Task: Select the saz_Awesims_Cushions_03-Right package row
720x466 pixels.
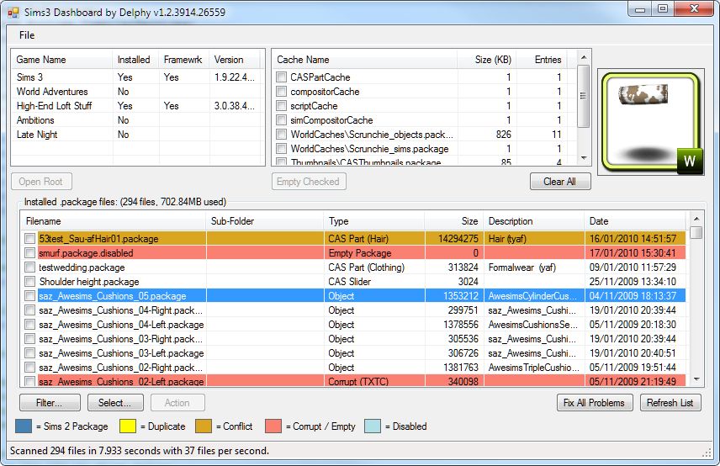Action: point(353,339)
